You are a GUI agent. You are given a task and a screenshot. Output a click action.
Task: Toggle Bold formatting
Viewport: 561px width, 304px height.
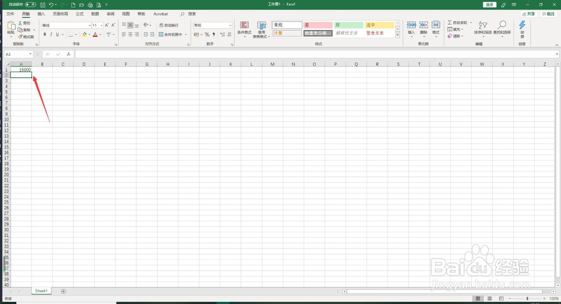(x=45, y=35)
